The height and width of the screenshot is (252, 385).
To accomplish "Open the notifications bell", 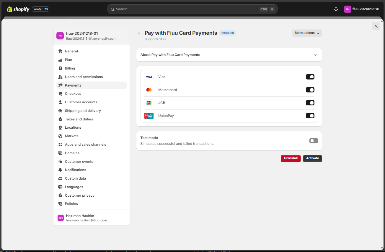I will [x=336, y=9].
